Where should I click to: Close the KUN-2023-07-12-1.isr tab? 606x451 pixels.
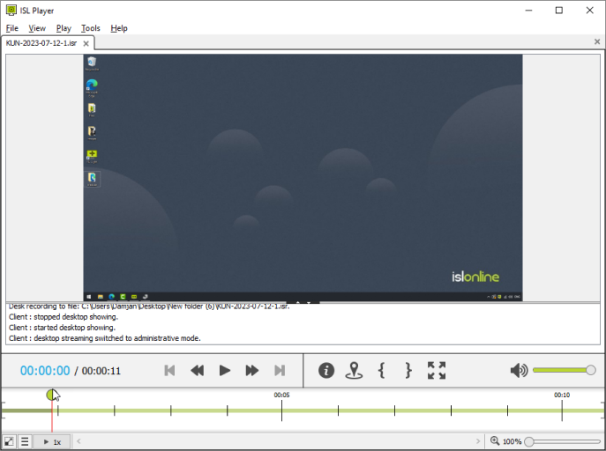click(x=86, y=43)
